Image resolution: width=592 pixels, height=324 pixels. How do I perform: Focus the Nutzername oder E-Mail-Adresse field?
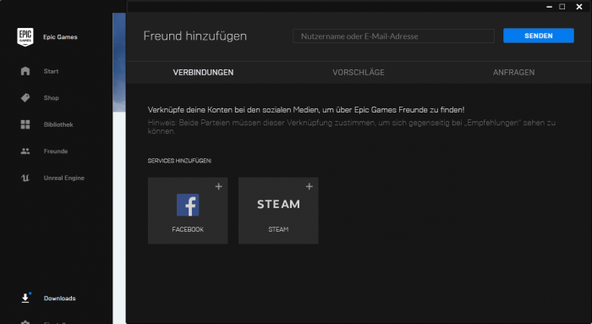point(393,36)
